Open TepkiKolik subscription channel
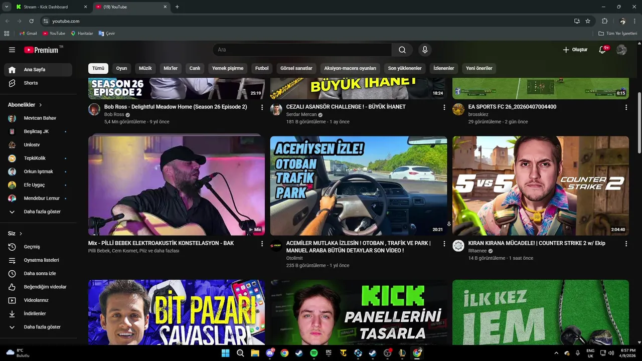The height and width of the screenshot is (361, 642). tap(38, 158)
